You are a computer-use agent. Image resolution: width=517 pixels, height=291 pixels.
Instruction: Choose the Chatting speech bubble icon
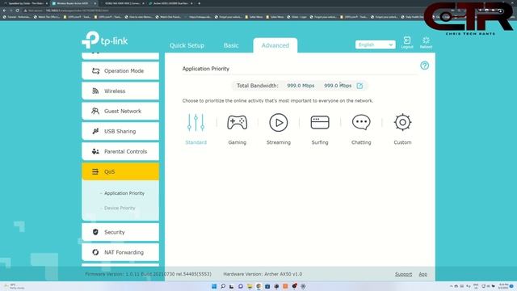[361, 122]
